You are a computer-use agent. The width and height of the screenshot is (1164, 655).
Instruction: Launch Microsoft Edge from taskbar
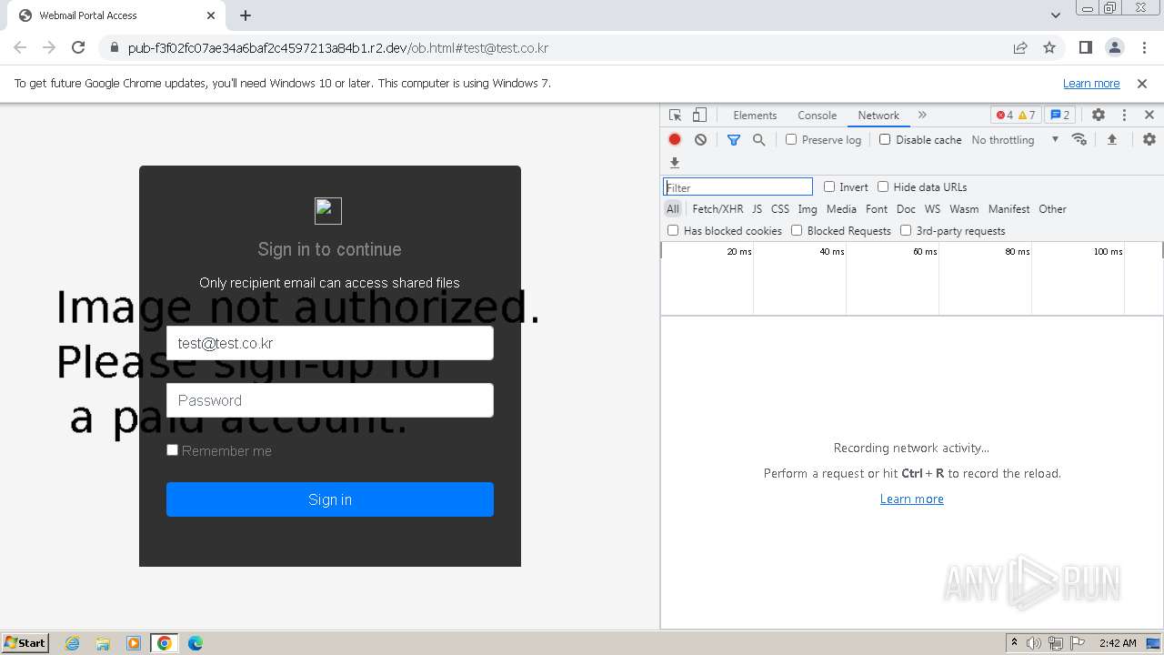click(x=196, y=643)
